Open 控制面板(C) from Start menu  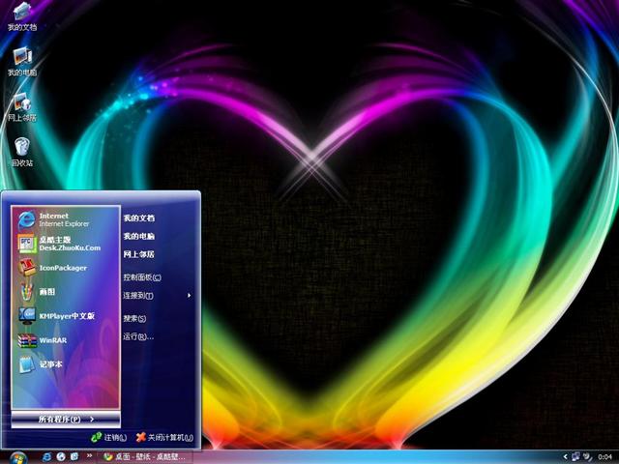pos(141,277)
